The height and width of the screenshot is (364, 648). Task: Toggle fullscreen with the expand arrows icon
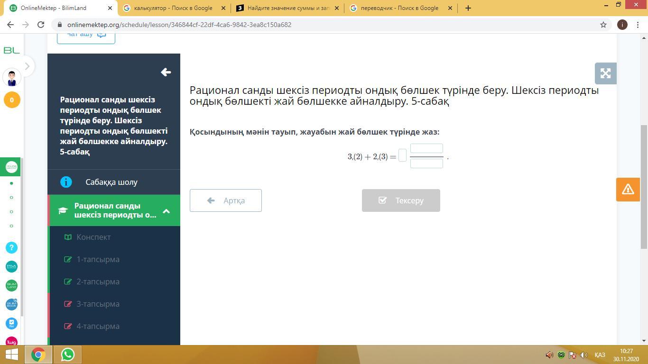[605, 73]
